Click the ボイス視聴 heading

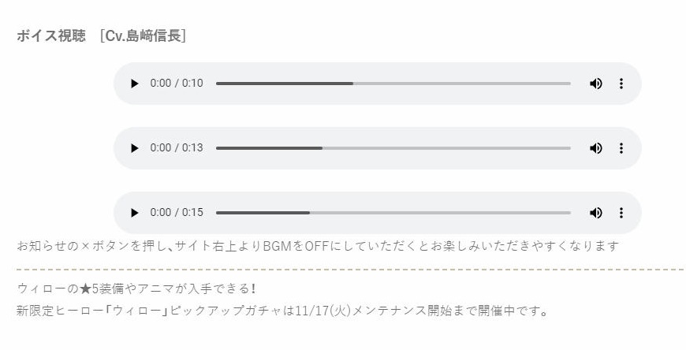point(51,36)
